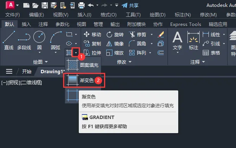Expand the quick access toolbar customization menu

[117, 5]
